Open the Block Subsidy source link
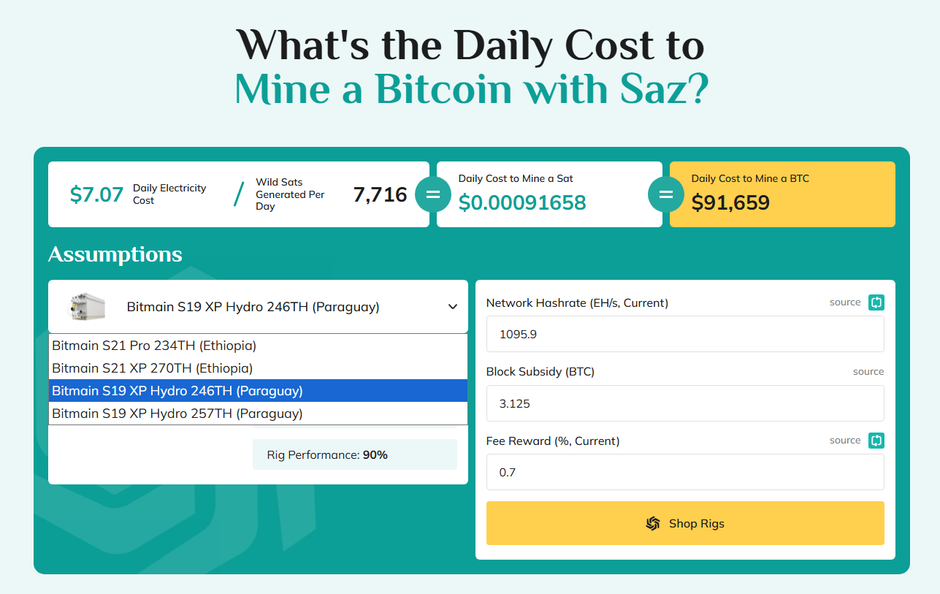The height and width of the screenshot is (594, 940). (868, 372)
